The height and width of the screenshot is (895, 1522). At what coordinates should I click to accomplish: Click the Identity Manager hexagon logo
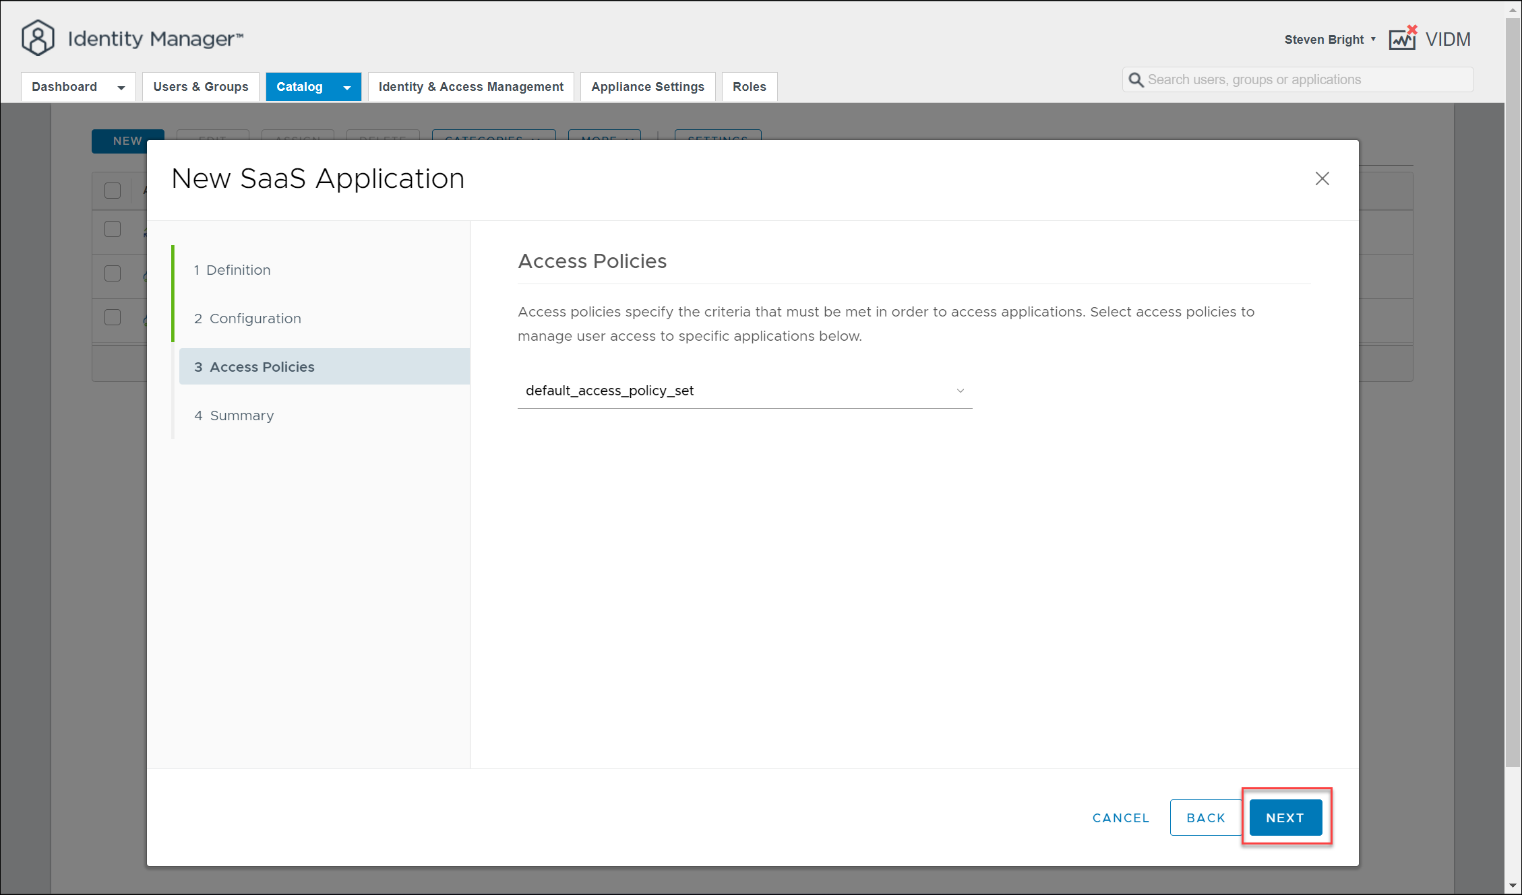click(x=38, y=38)
